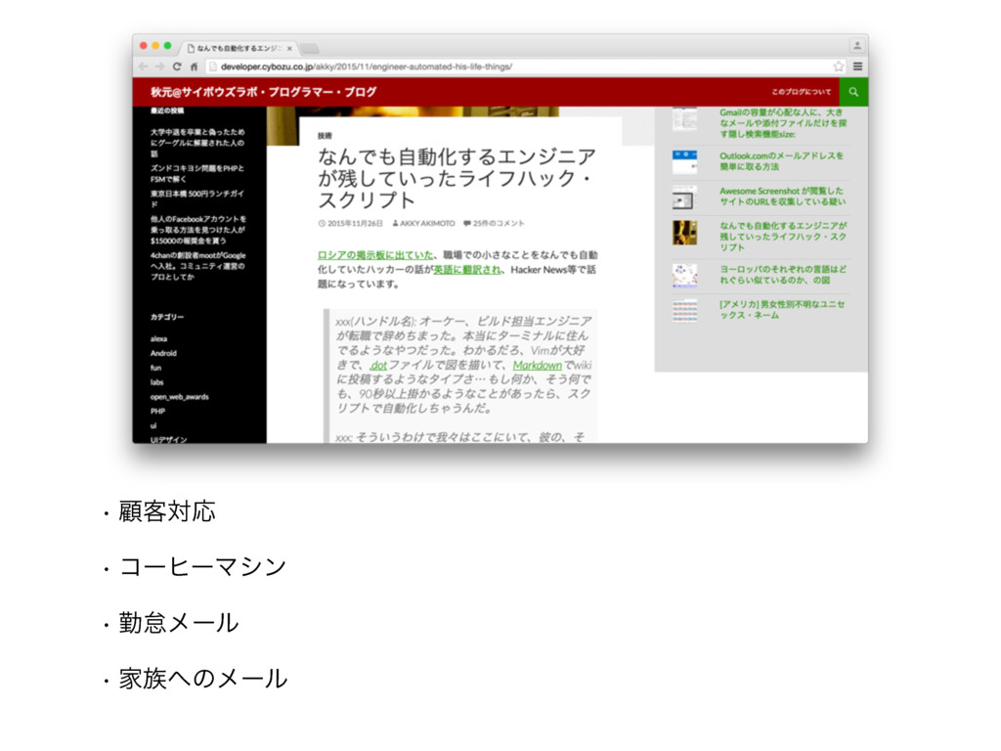1001x751 pixels.
Task: Open related post Gmailの容量が心配な人に
Action: (x=783, y=123)
